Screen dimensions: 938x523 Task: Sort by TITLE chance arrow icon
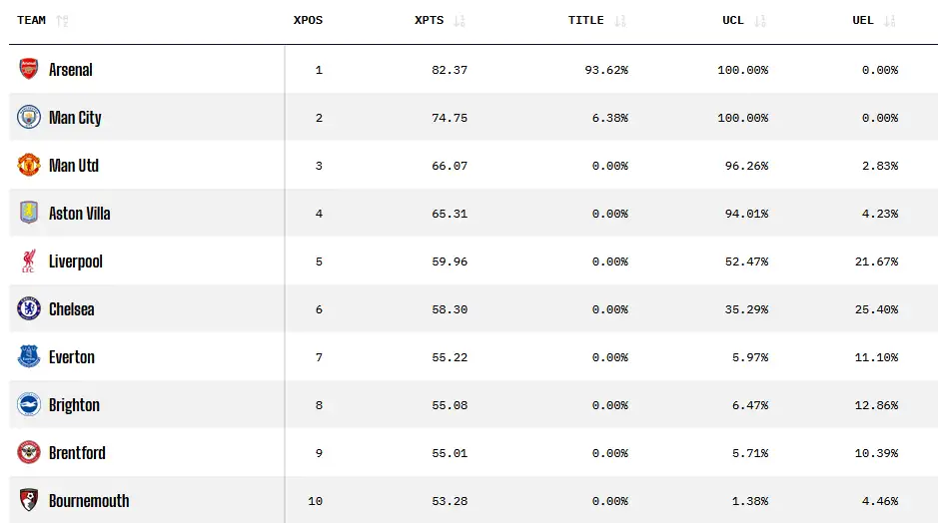(620, 21)
